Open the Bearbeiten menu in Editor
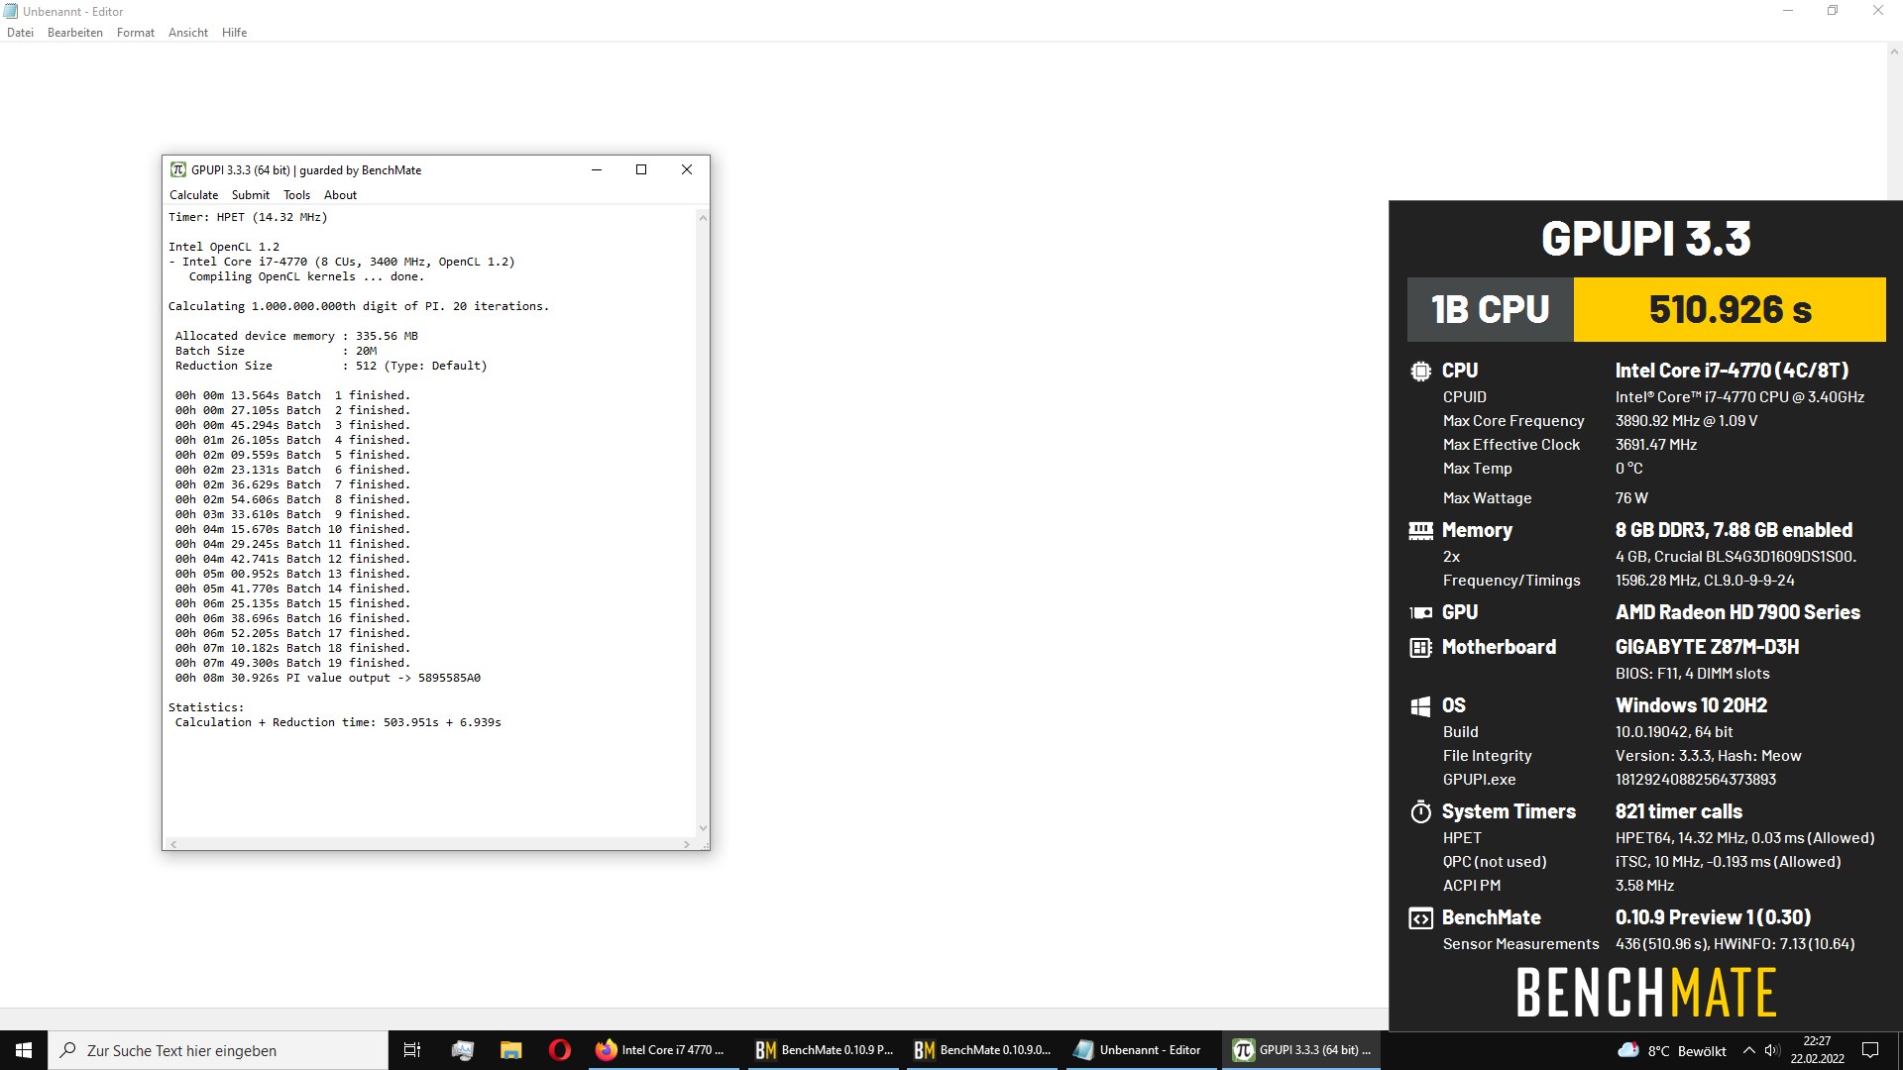This screenshot has width=1903, height=1070. tap(75, 33)
